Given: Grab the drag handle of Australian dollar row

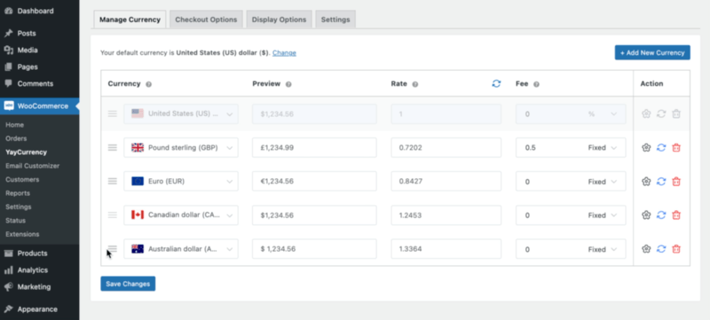Looking at the screenshot, I should coord(113,248).
